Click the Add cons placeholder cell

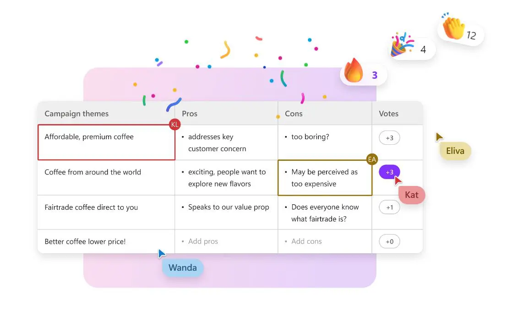pyautogui.click(x=325, y=241)
